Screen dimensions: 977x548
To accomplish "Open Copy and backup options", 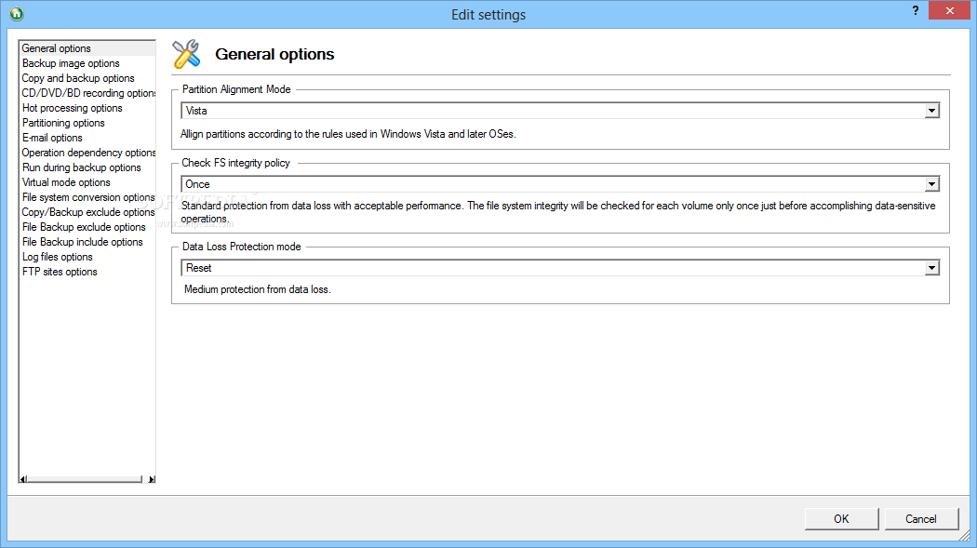I will (x=78, y=78).
